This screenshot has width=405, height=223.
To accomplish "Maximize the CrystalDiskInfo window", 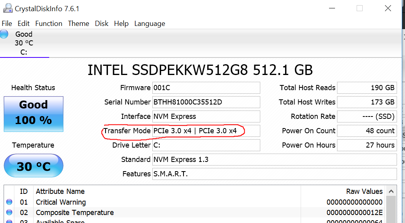I will 359,8.
